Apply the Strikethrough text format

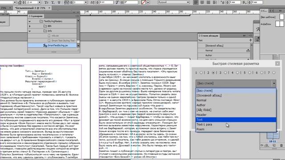point(59,2)
